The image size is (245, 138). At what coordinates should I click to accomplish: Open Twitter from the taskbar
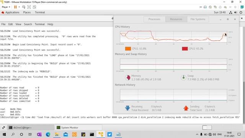pos(109,135)
